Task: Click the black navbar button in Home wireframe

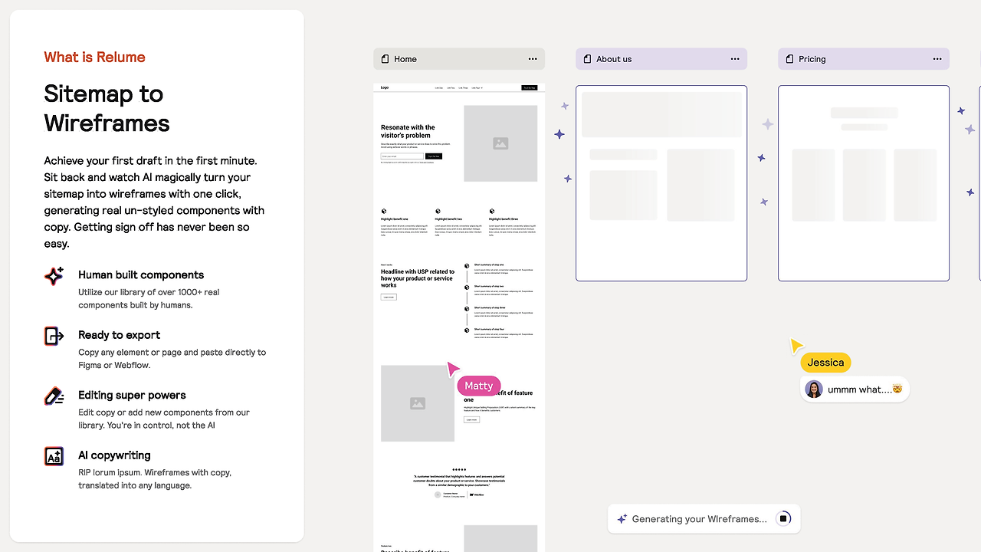Action: click(530, 88)
